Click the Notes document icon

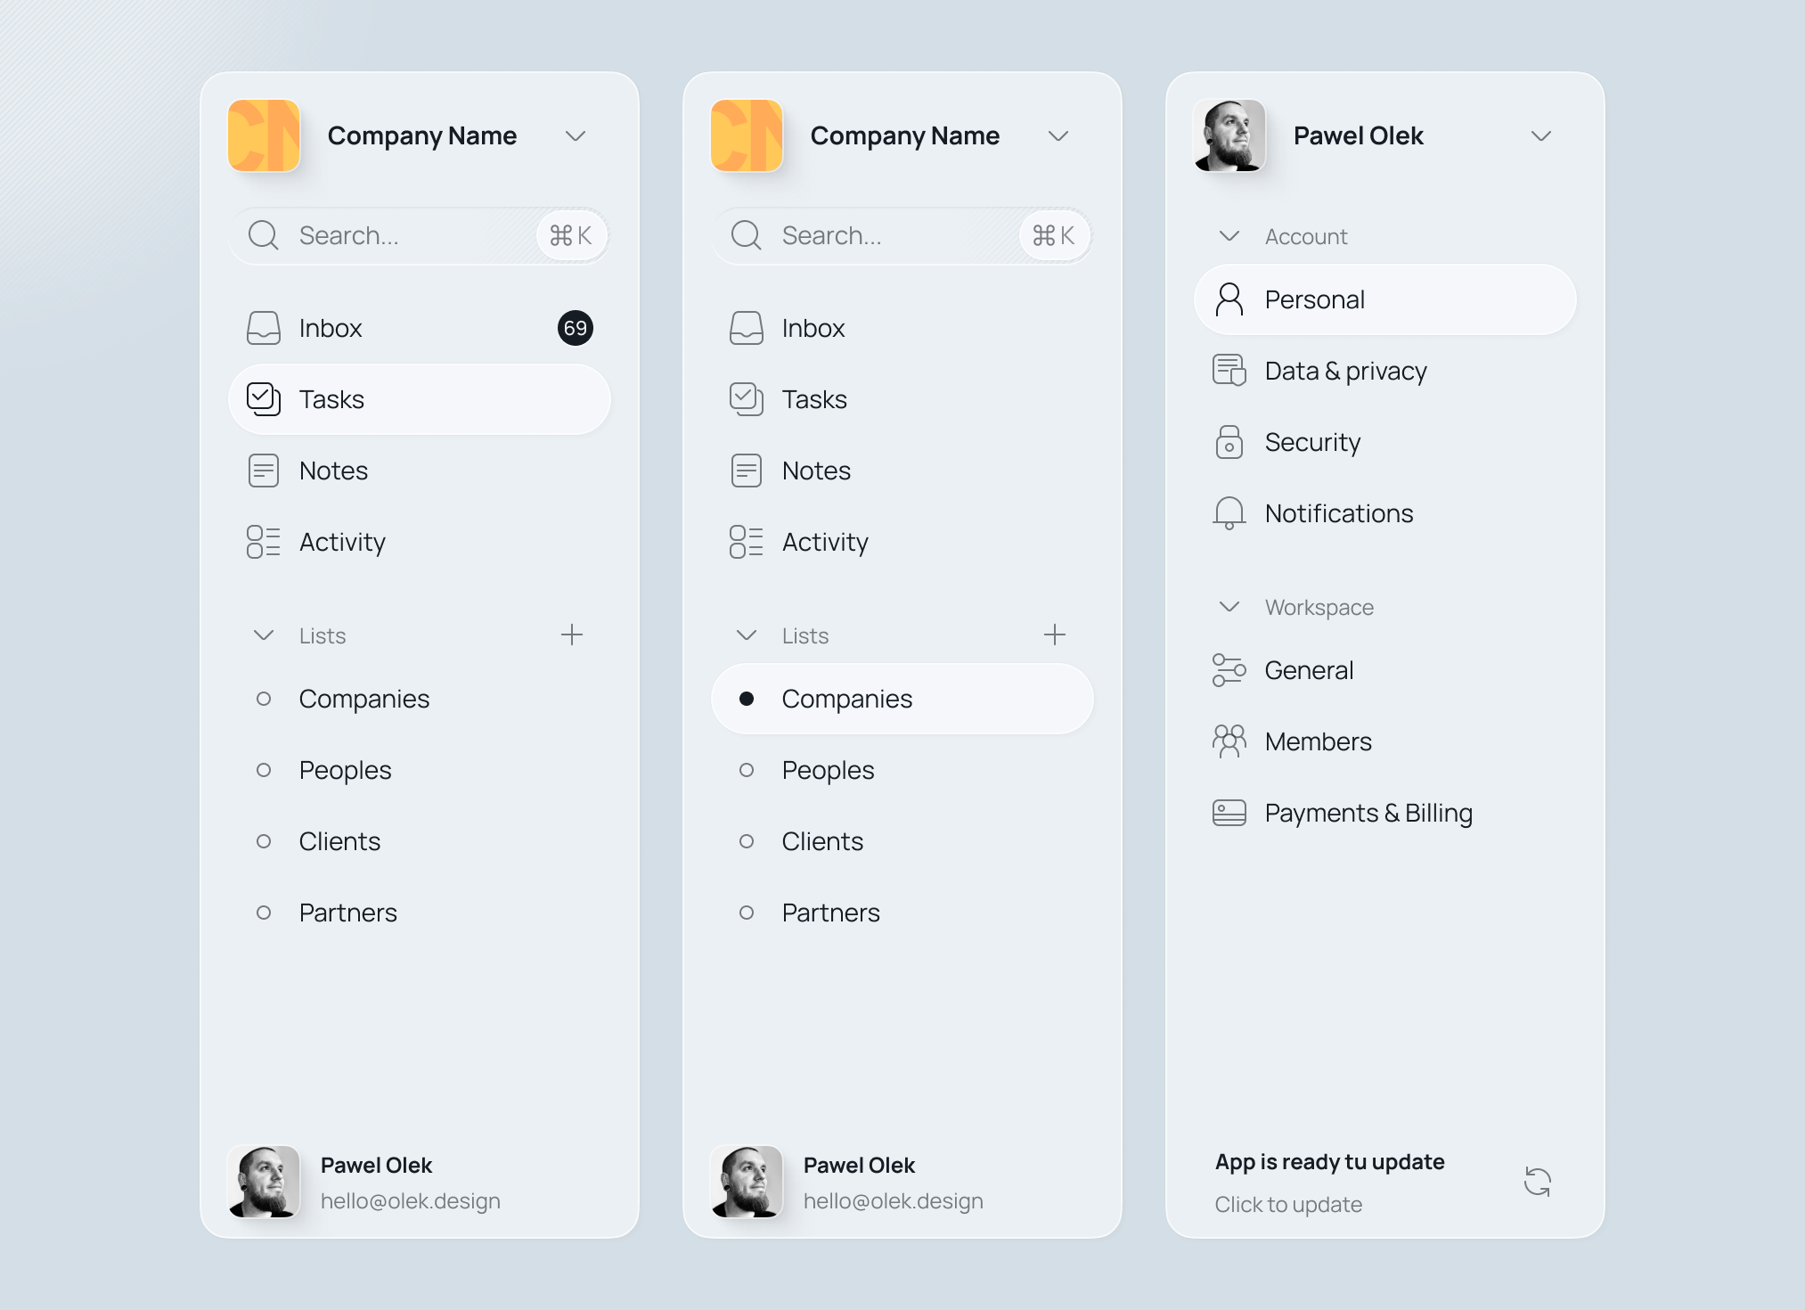click(x=263, y=470)
